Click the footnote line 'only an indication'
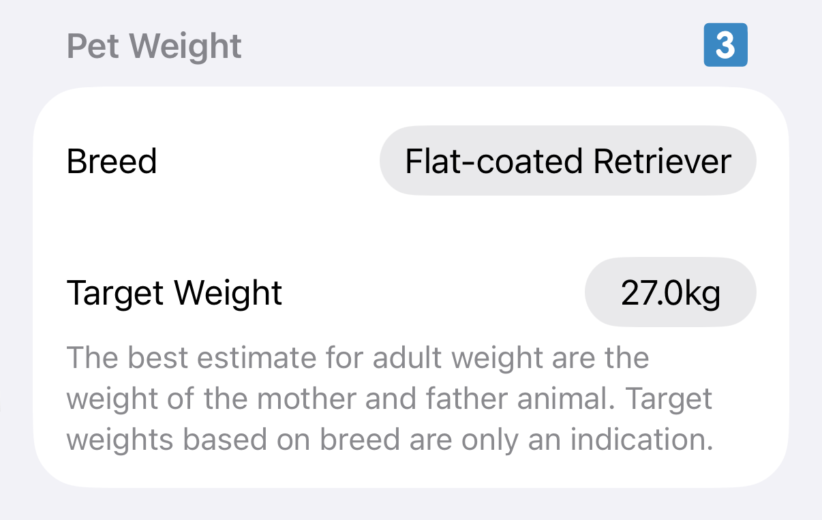The image size is (822, 520). [x=389, y=440]
